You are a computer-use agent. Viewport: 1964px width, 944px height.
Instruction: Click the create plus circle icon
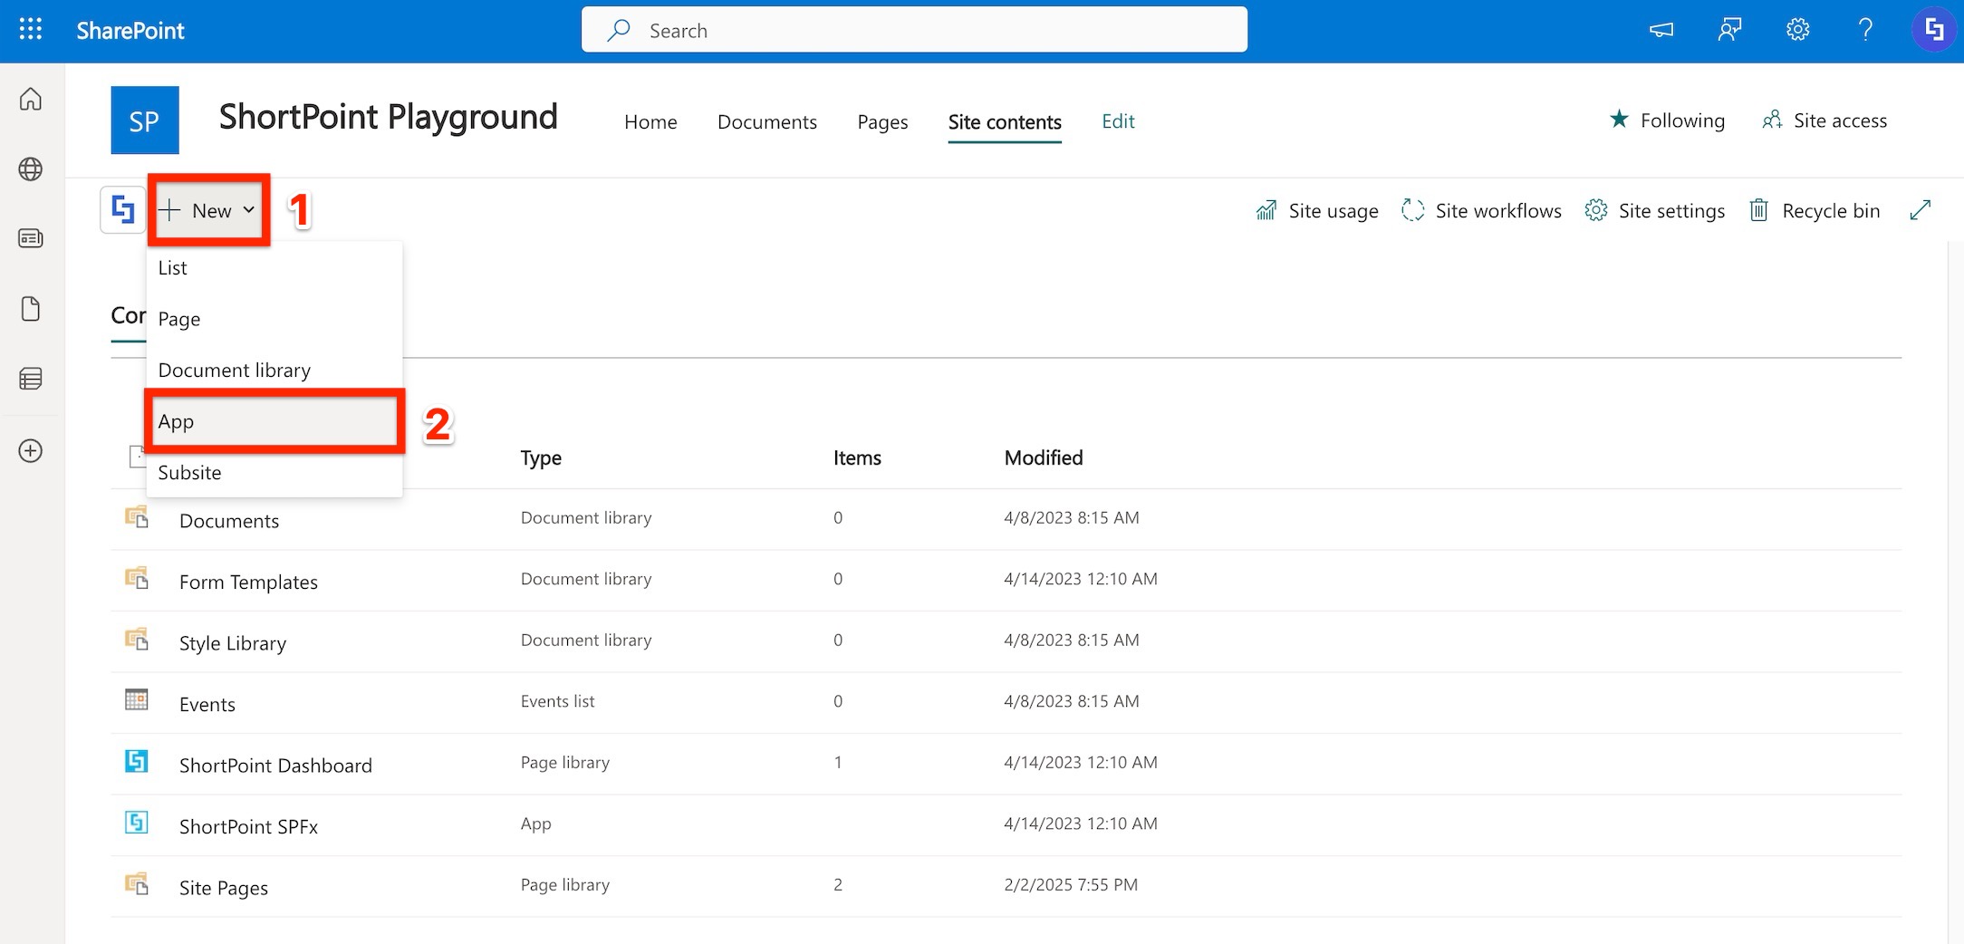tap(31, 450)
